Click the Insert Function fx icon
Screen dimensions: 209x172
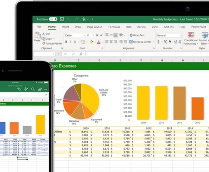81,54
